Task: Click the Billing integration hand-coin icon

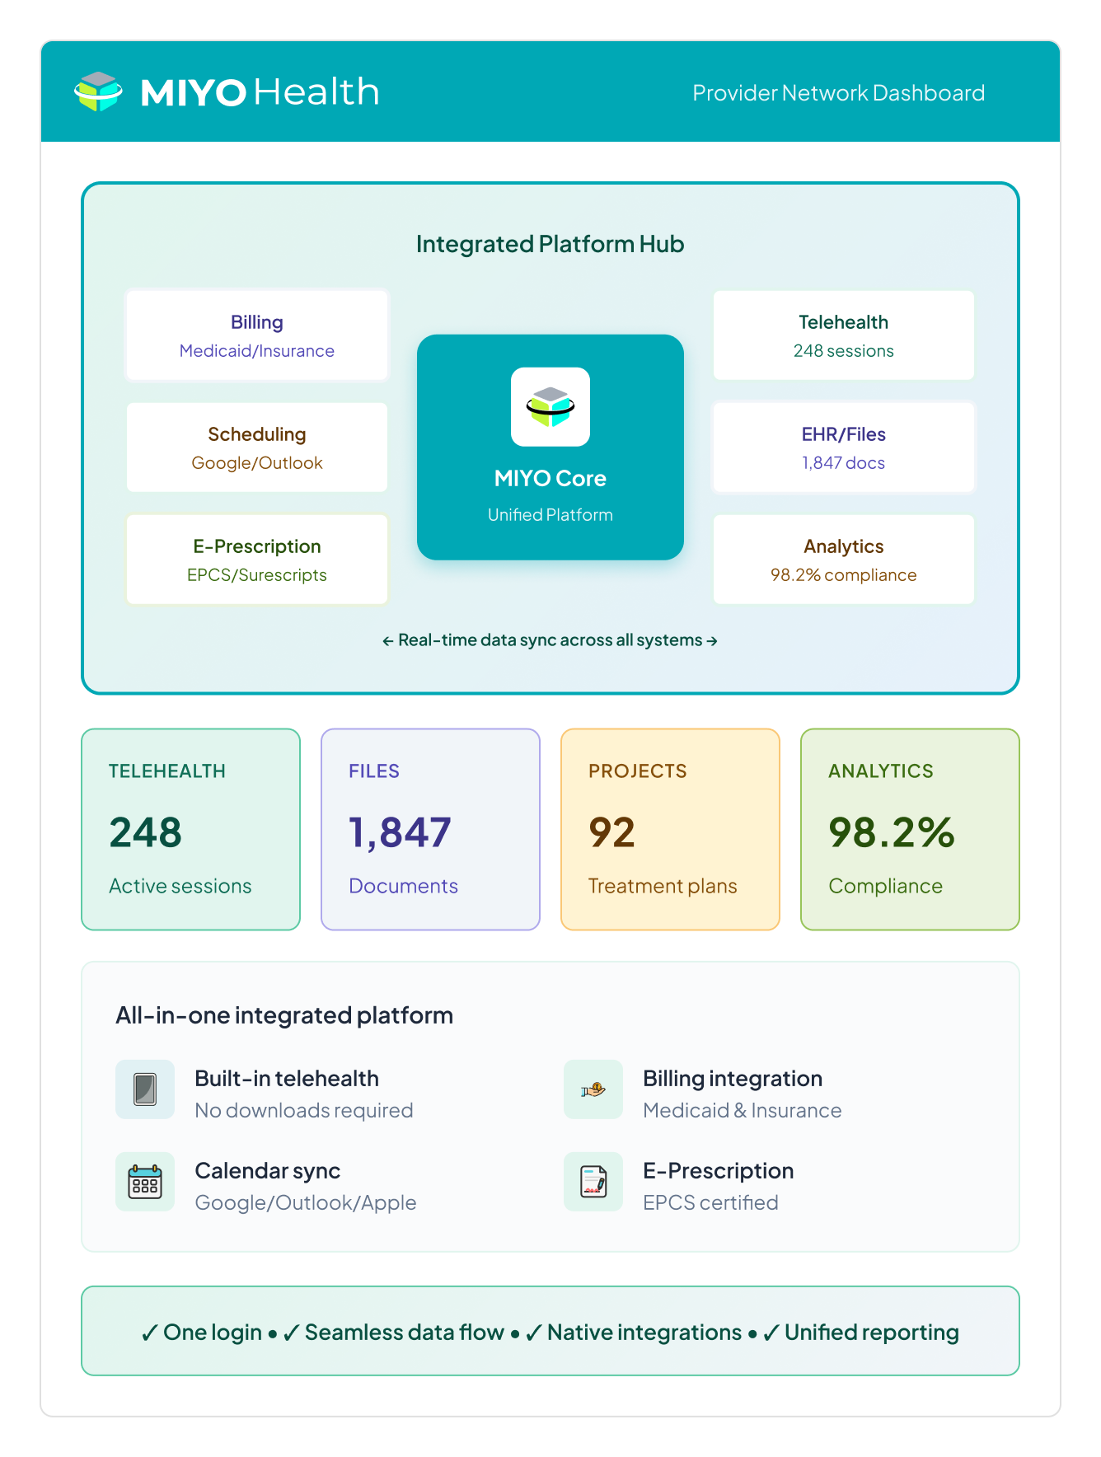Action: 593,1089
